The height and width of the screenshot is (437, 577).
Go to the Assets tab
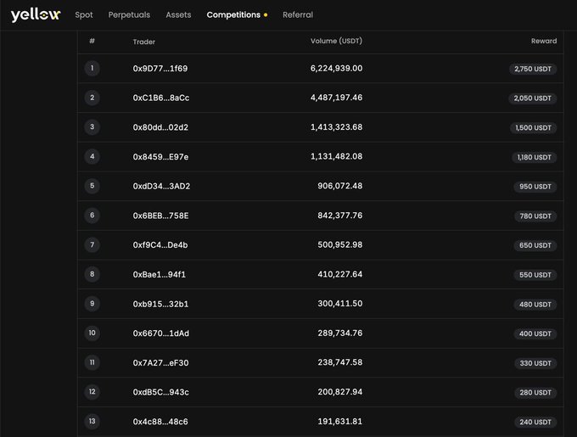[178, 15]
